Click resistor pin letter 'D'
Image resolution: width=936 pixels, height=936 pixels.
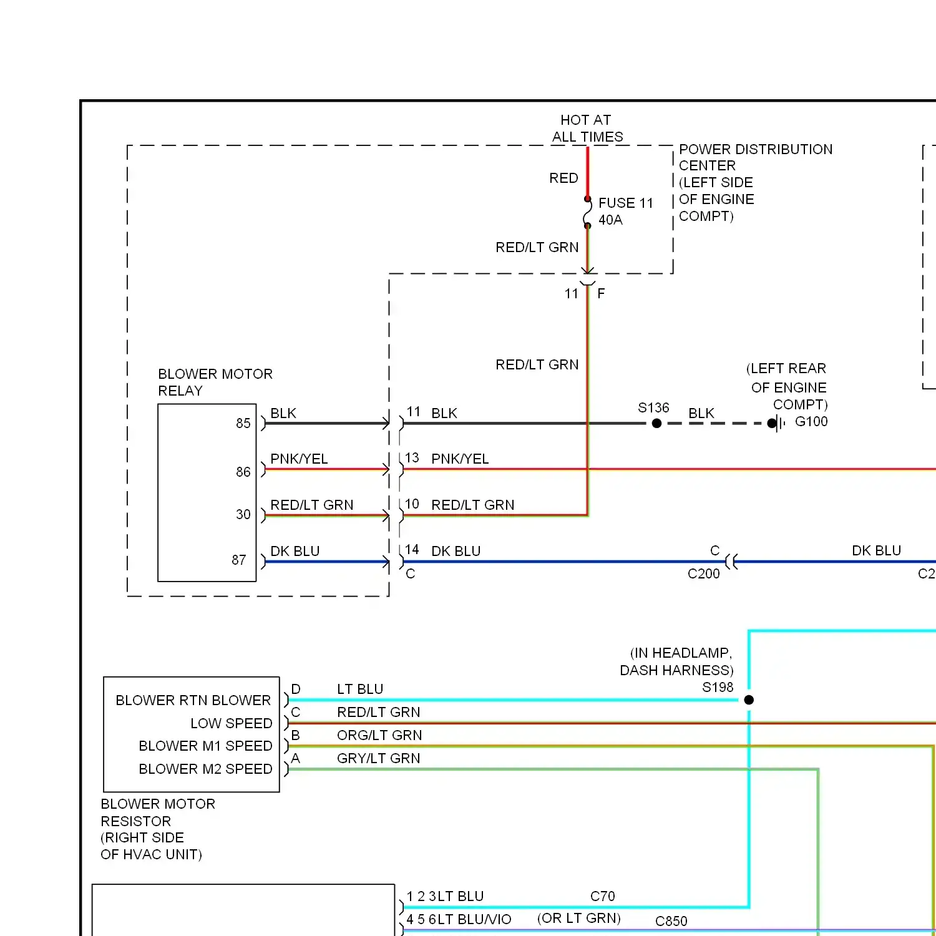point(296,689)
